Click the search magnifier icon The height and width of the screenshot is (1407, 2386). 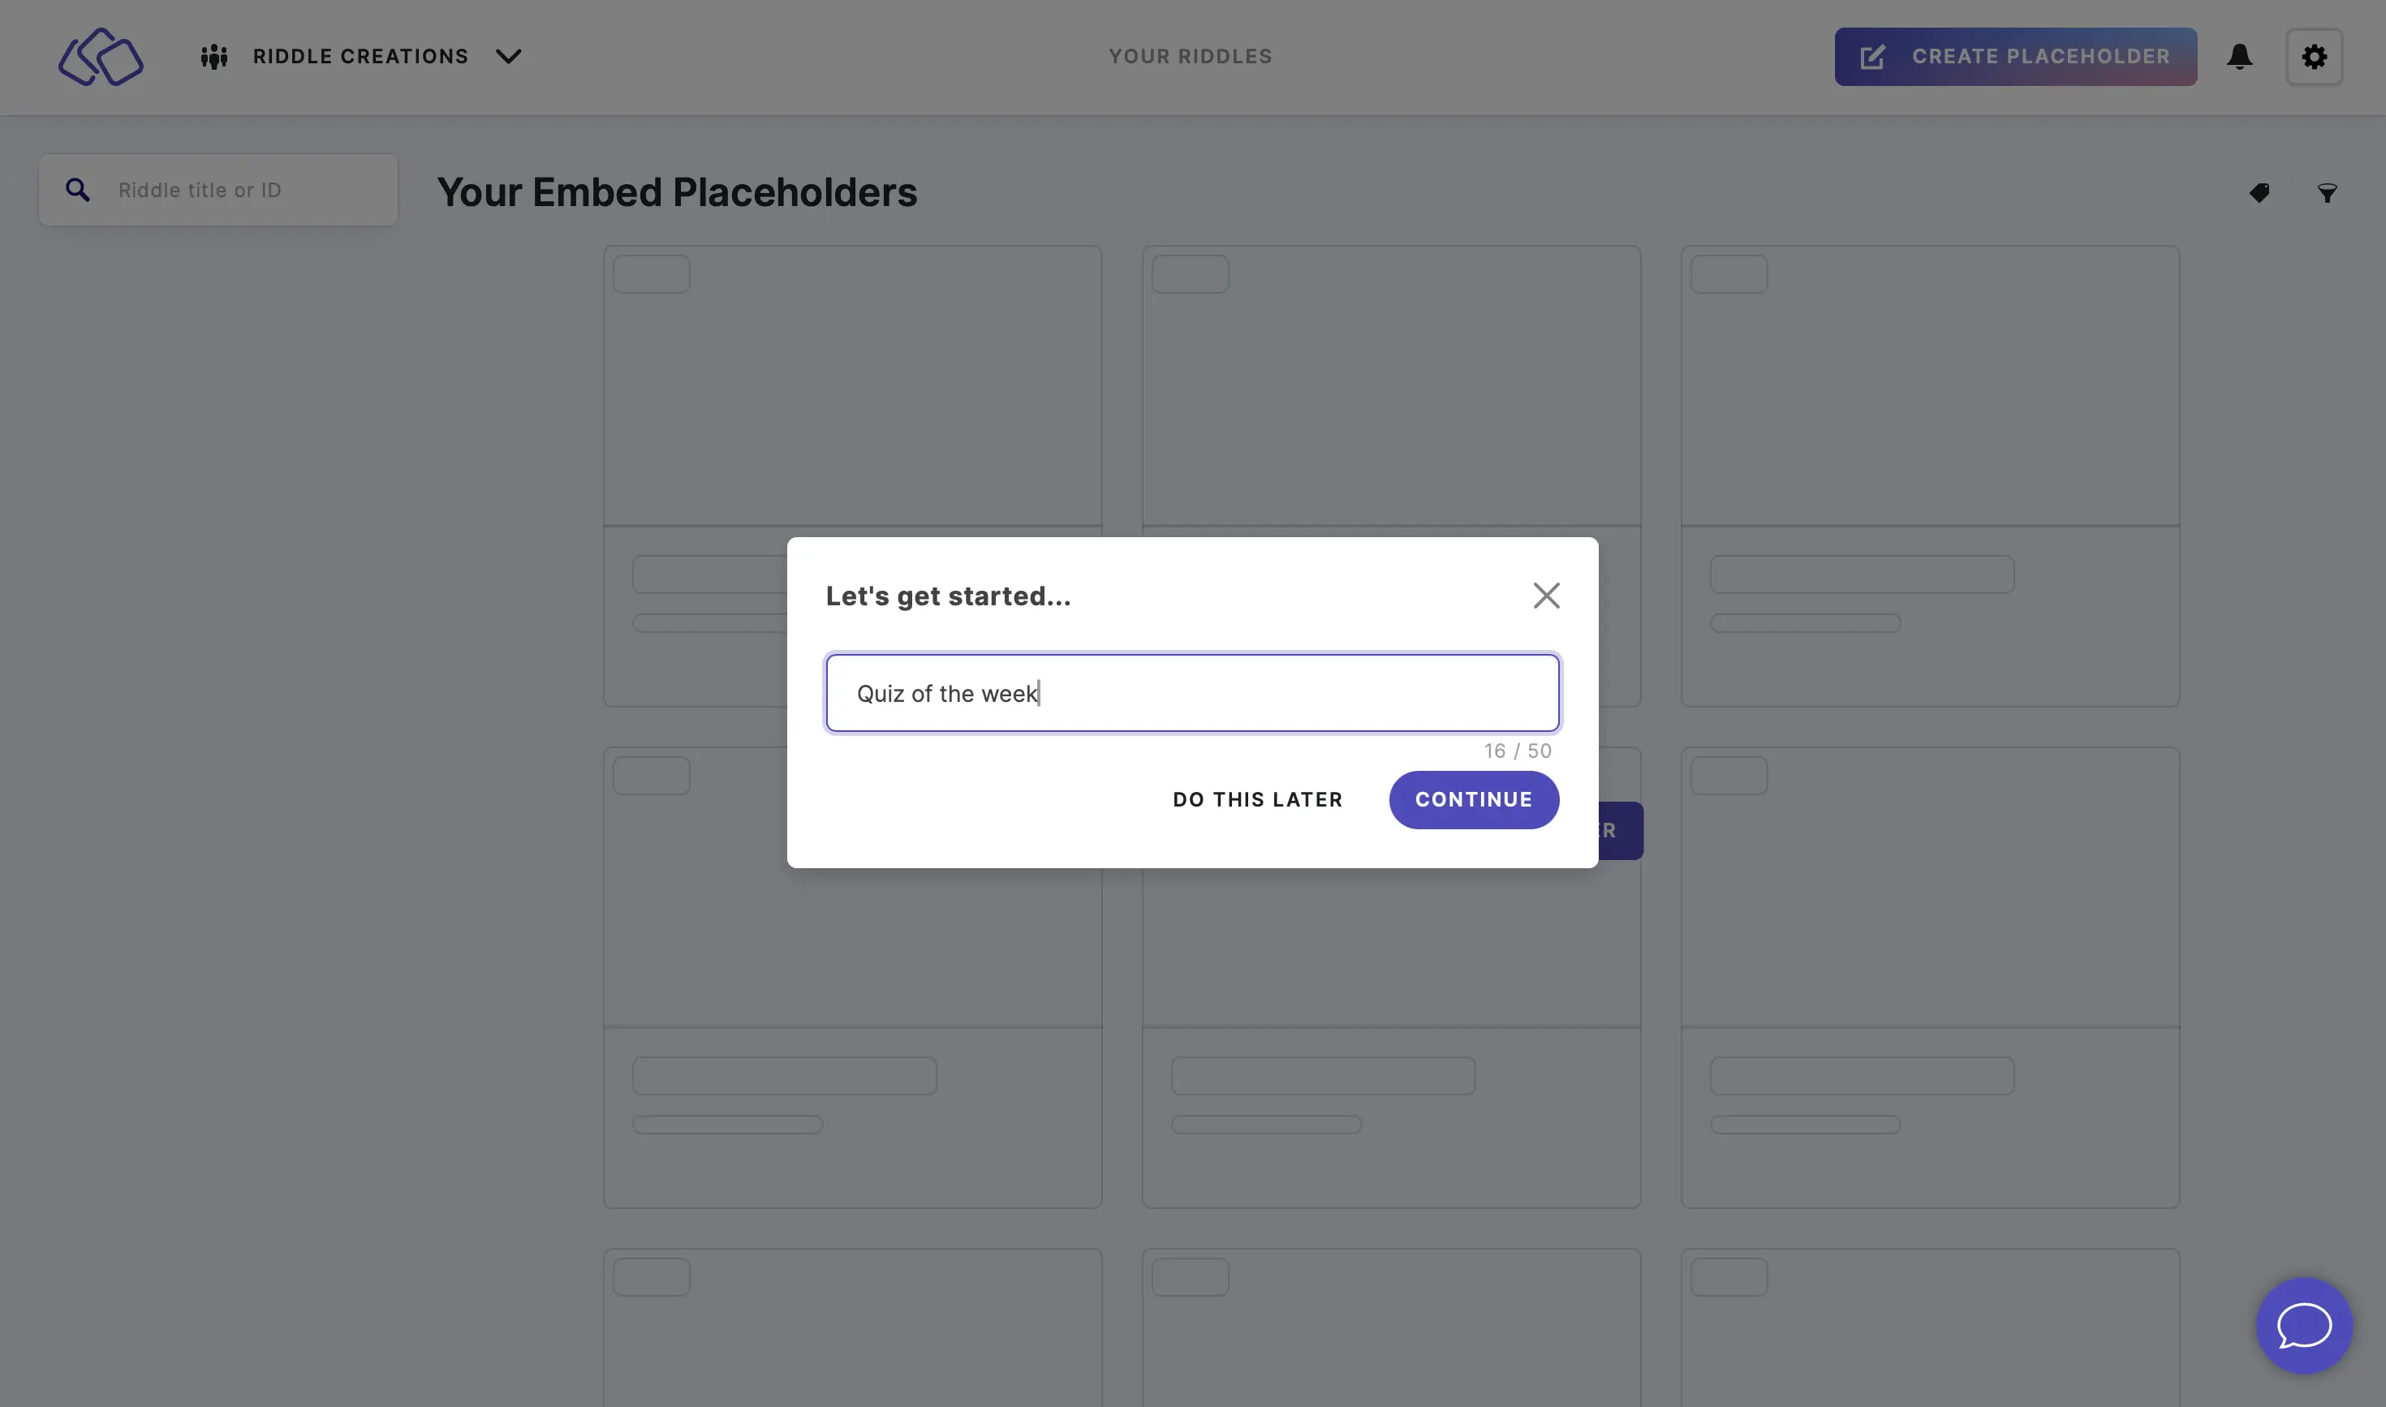[77, 189]
